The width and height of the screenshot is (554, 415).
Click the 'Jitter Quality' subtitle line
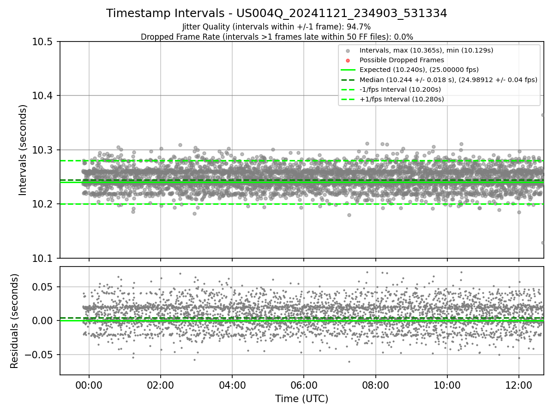[277, 27]
